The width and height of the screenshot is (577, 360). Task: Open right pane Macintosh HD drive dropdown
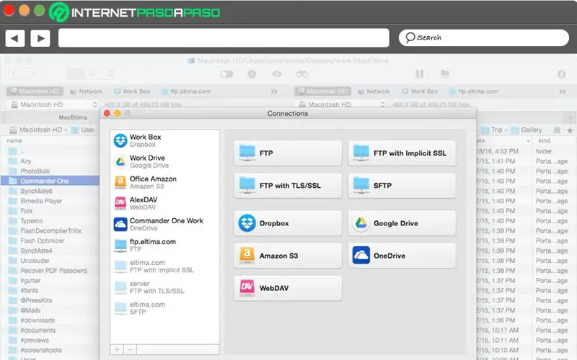click(x=340, y=104)
